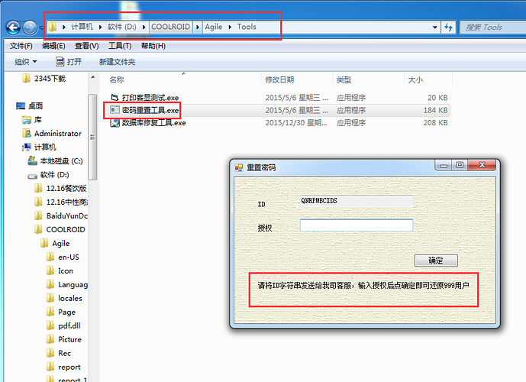Click the Picture folder icon in tree
Image resolution: width=526 pixels, height=382 pixels.
[50, 339]
